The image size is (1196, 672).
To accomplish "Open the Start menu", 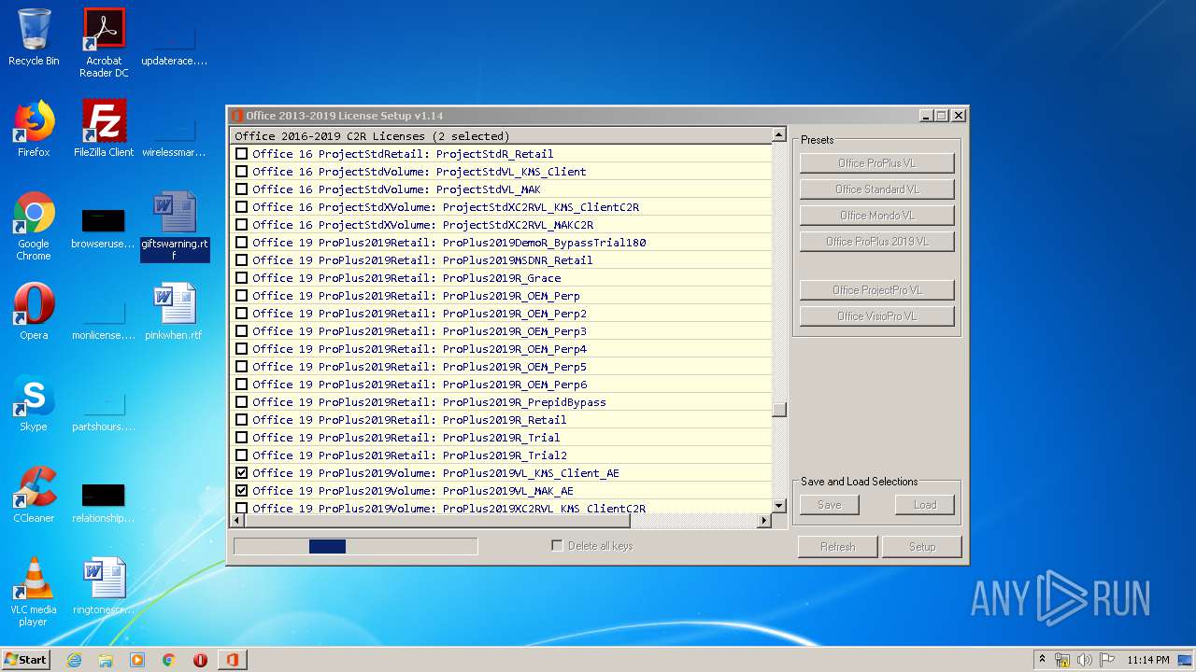I will coord(26,659).
